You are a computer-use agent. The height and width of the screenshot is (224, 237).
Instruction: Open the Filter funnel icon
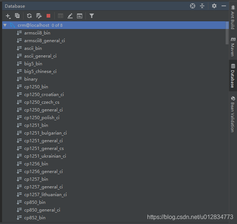pyautogui.click(x=92, y=16)
